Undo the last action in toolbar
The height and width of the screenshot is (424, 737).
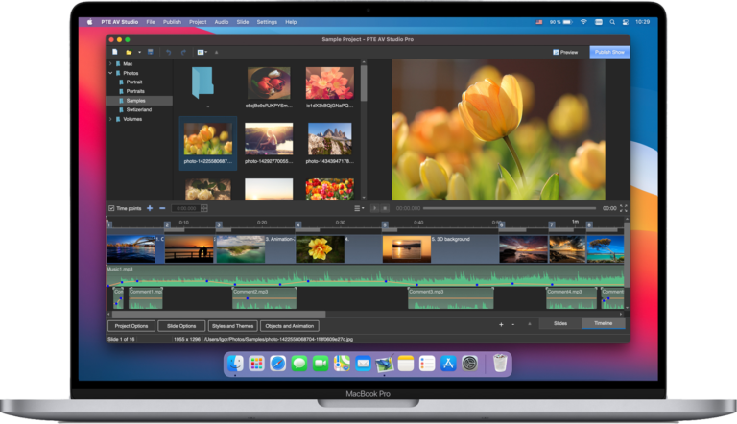click(169, 52)
